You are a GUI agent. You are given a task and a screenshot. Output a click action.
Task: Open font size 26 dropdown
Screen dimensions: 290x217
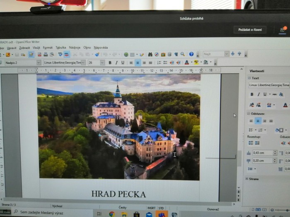click(x=102, y=63)
